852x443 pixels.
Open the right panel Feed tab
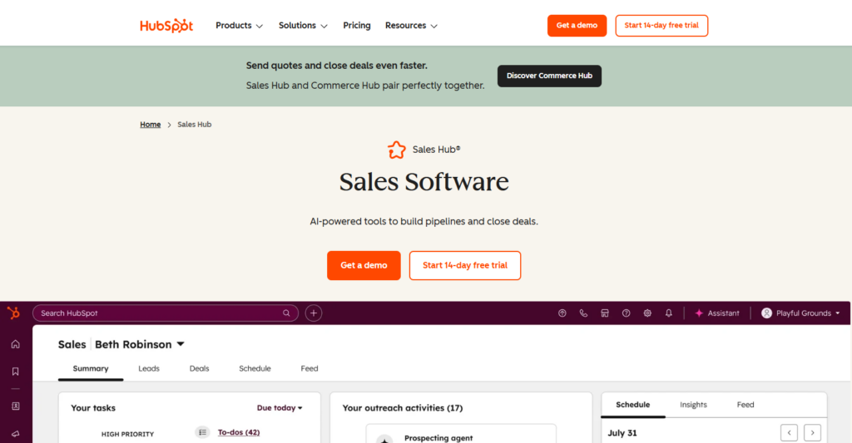coord(745,405)
